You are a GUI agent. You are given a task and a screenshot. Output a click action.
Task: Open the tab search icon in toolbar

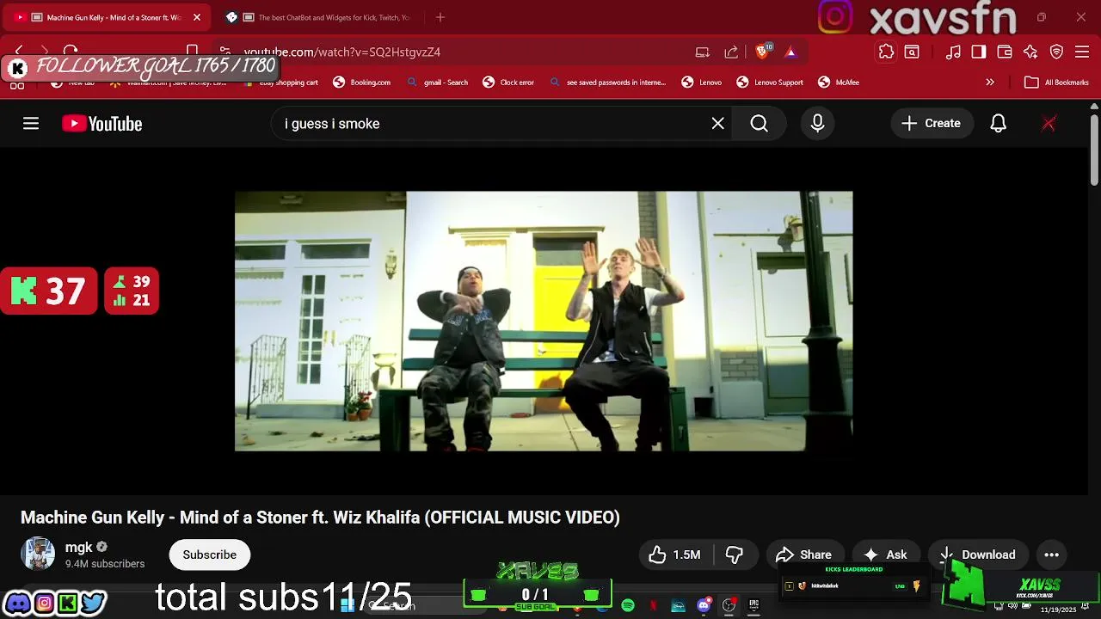coord(912,52)
